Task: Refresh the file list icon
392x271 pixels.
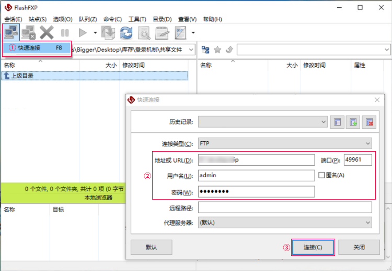Action: pyautogui.click(x=126, y=33)
